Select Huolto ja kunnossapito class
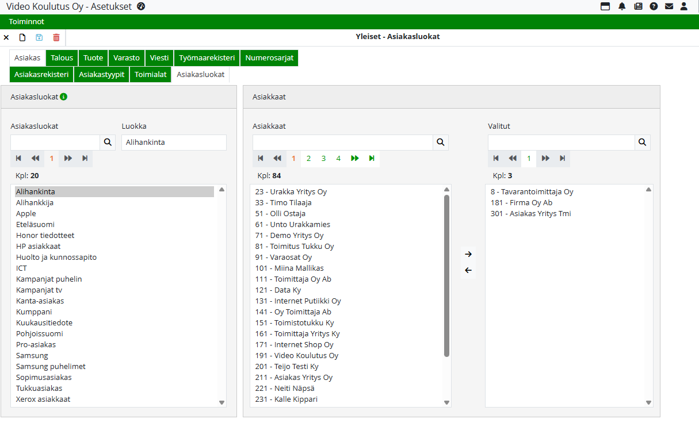Image resolution: width=699 pixels, height=438 pixels. point(56,257)
